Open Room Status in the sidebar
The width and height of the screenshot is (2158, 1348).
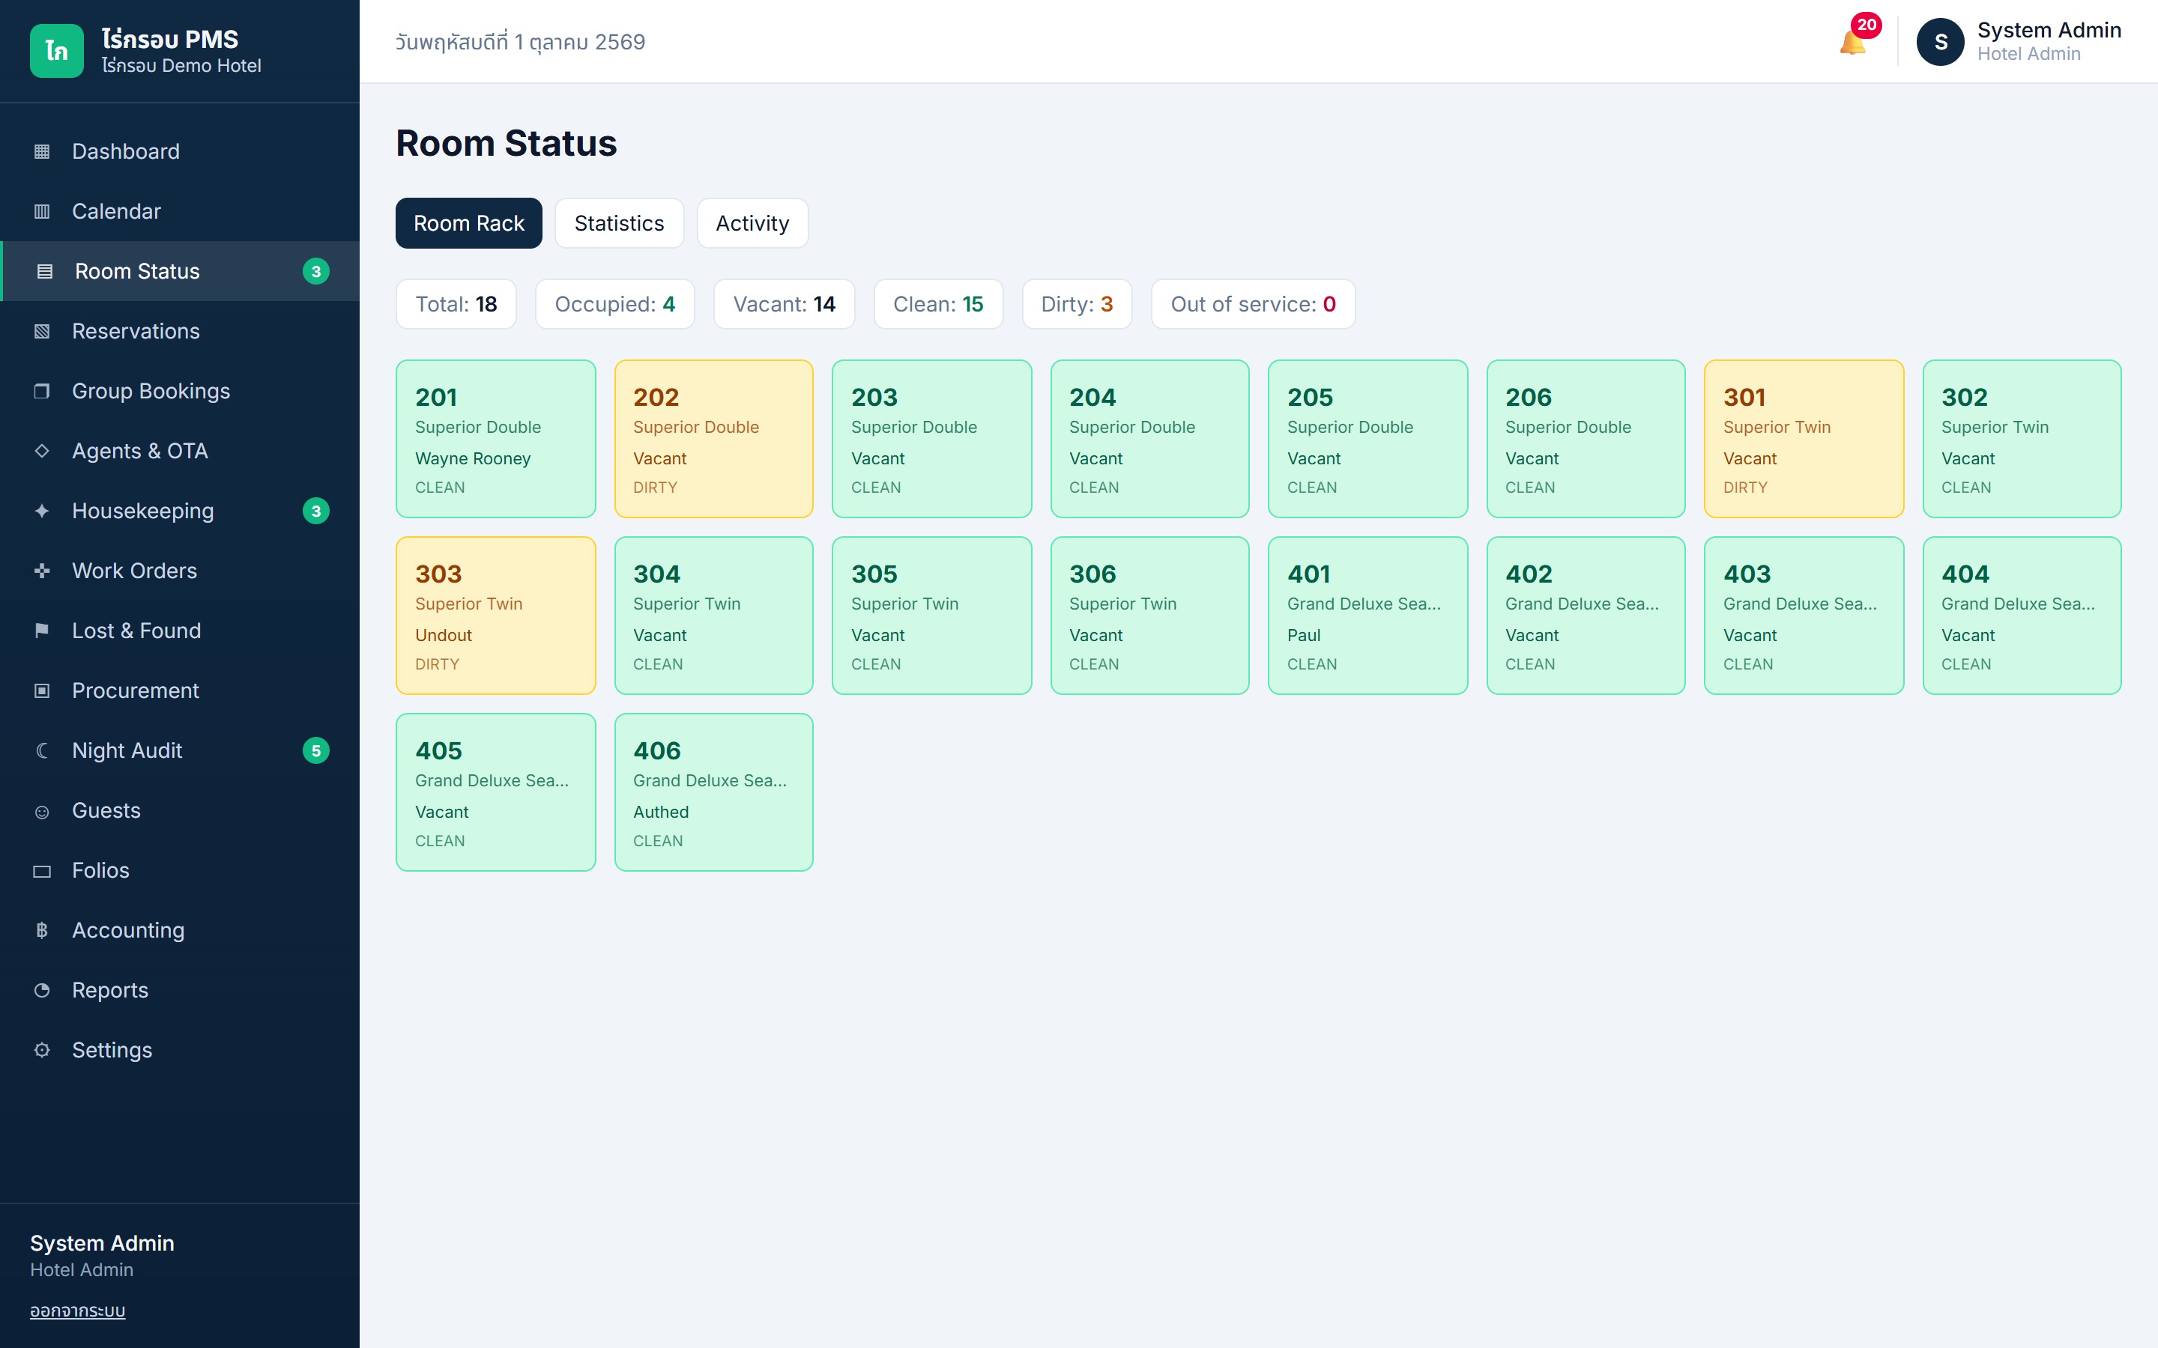pos(180,271)
